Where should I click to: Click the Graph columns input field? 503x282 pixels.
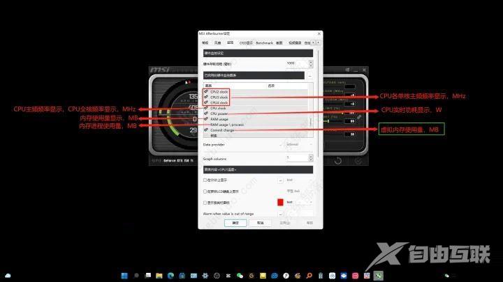pyautogui.click(x=297, y=157)
